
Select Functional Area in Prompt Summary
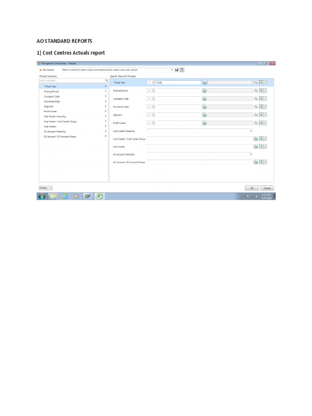click(x=74, y=102)
